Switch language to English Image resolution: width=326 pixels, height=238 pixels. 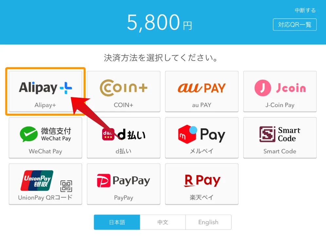point(208,222)
